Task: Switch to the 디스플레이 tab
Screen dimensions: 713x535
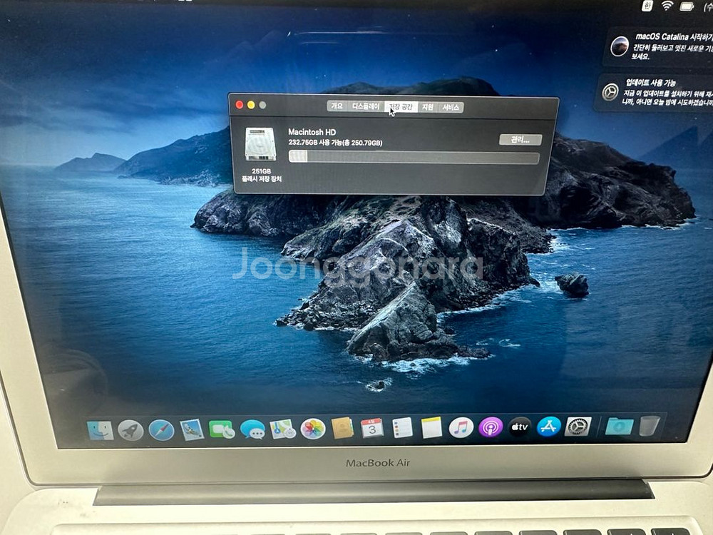Action: point(366,106)
